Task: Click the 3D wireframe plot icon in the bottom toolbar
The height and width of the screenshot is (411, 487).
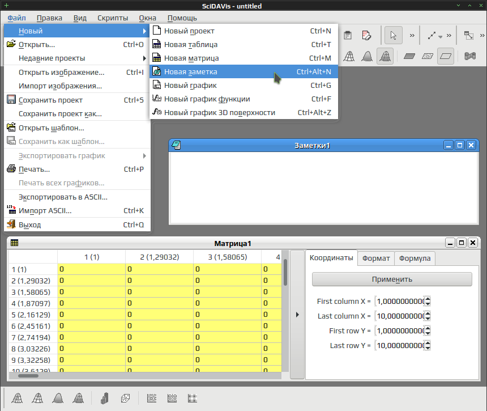Action: [x=17, y=399]
